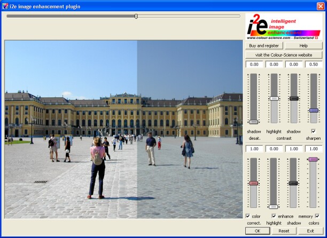Image resolution: width=327 pixels, height=238 pixels.
Task: Click the red color correction slider handle
Action: 254,183
